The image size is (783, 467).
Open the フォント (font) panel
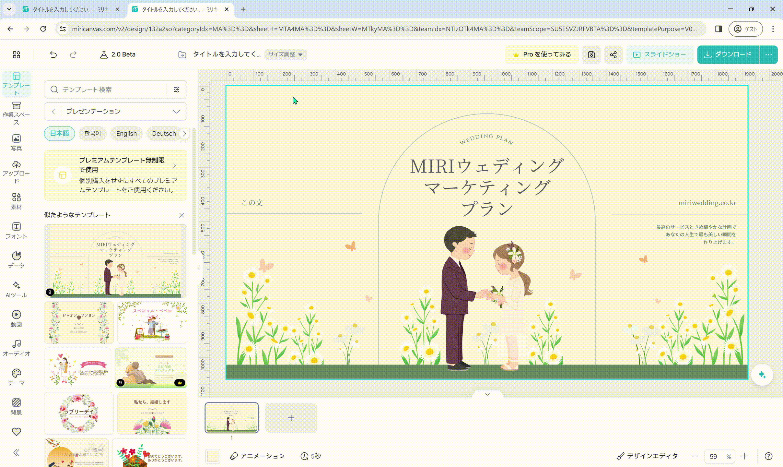(16, 230)
